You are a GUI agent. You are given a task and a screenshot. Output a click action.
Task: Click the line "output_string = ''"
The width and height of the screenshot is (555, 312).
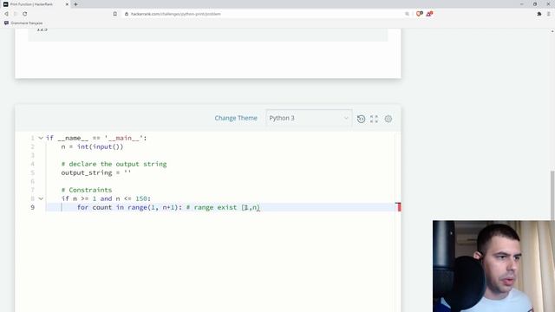click(x=96, y=172)
